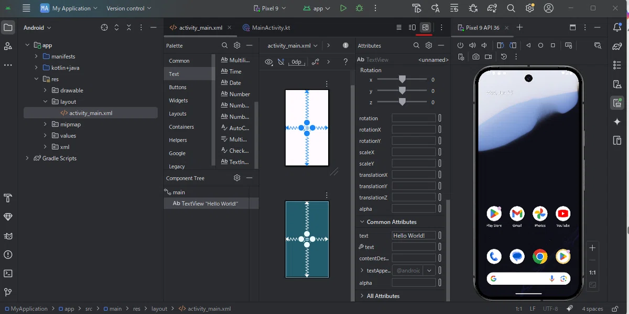Screen dimensions: 629x314
Task: Expand the All Attributes section
Action: click(x=362, y=296)
